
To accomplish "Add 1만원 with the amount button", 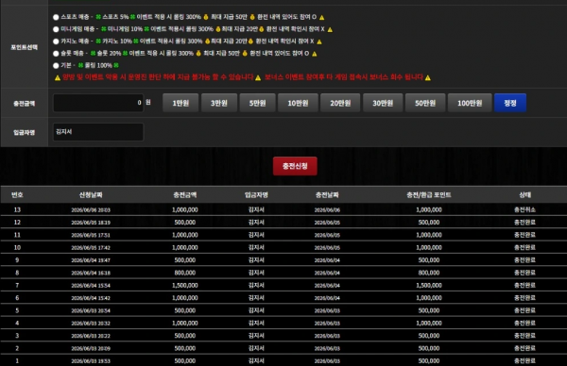I will (180, 103).
